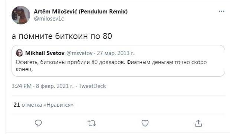Open the отметка «Нравится» likes list

click(x=47, y=105)
